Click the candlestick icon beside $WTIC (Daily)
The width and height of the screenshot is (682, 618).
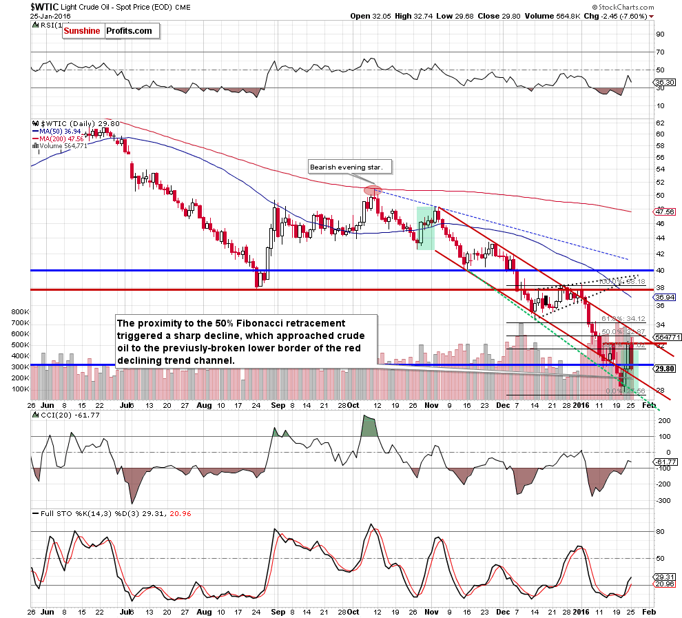(36, 123)
